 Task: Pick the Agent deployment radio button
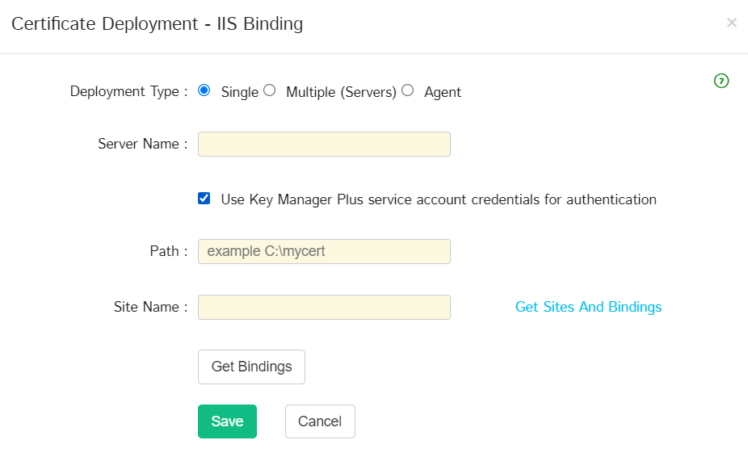tap(408, 90)
